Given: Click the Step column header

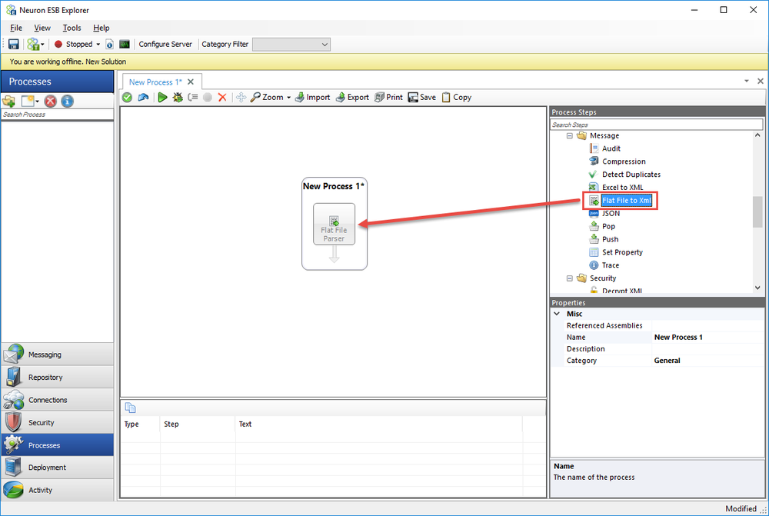Looking at the screenshot, I should pyautogui.click(x=198, y=424).
